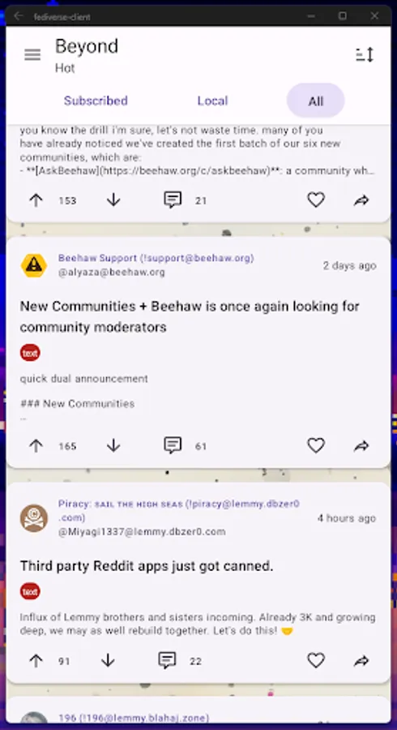View the 22 comments on Reddit apps post

click(167, 660)
